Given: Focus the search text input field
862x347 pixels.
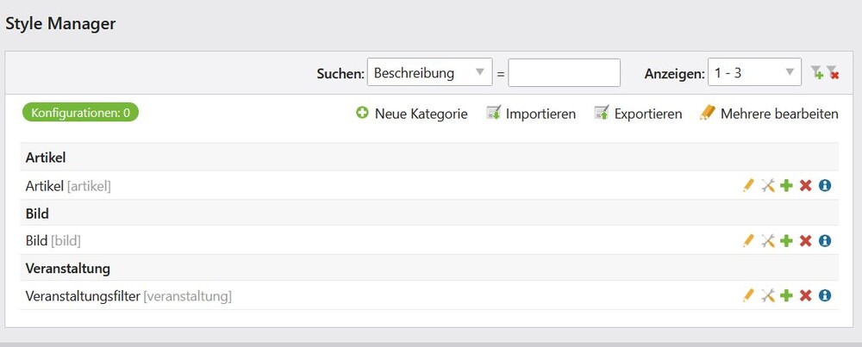Looking at the screenshot, I should [564, 73].
